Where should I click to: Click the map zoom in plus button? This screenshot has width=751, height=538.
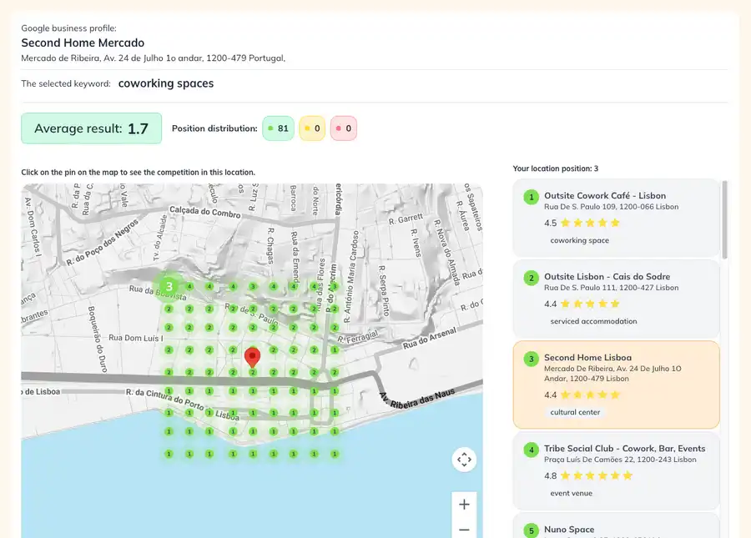pos(464,505)
